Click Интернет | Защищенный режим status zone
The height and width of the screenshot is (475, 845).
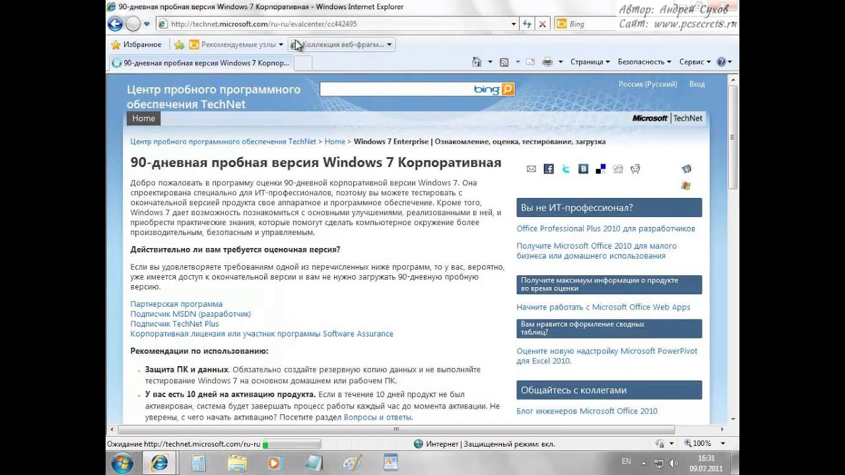(x=484, y=444)
